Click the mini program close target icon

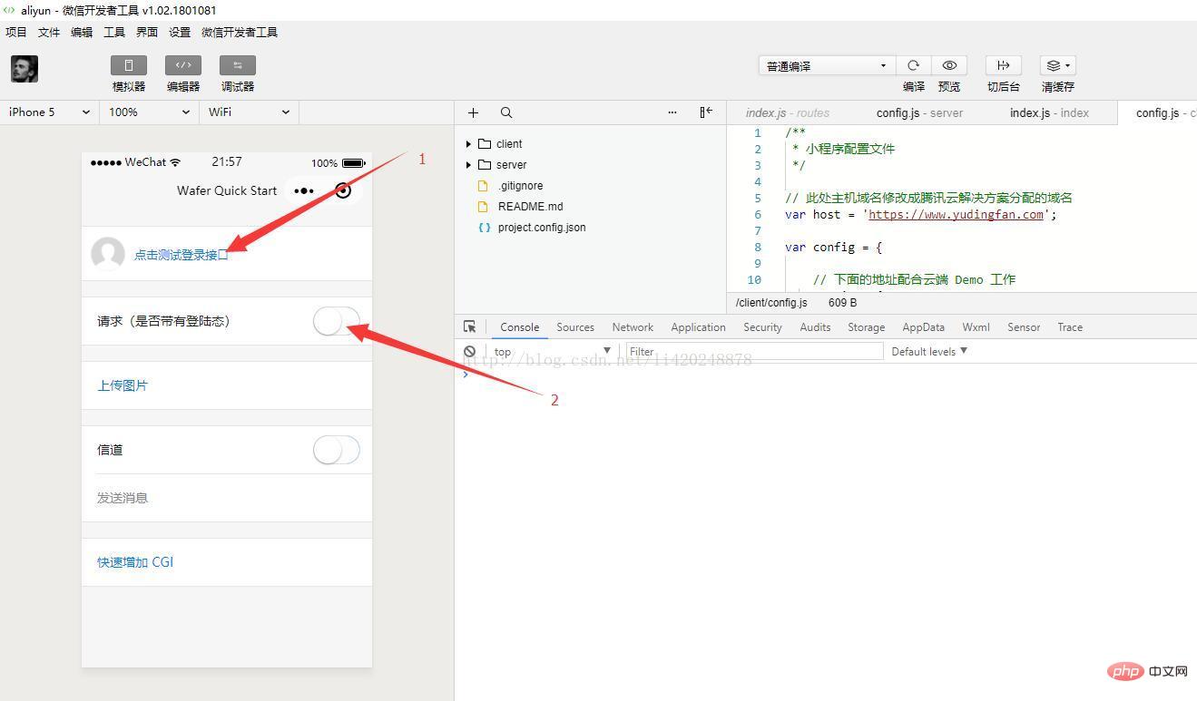pyautogui.click(x=343, y=190)
